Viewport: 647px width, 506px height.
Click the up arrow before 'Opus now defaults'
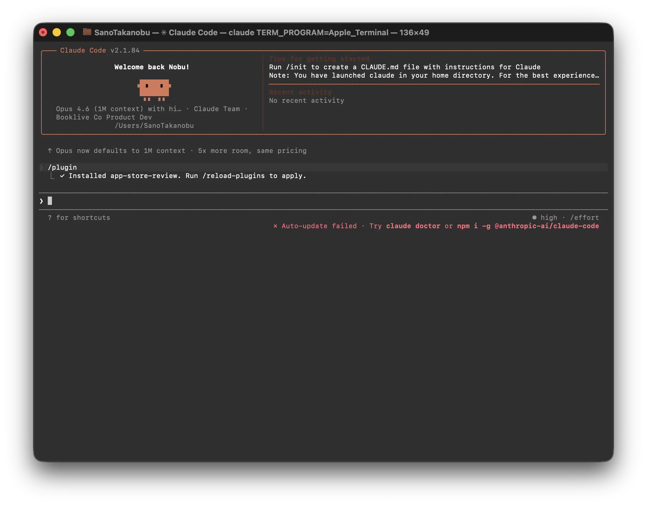50,151
